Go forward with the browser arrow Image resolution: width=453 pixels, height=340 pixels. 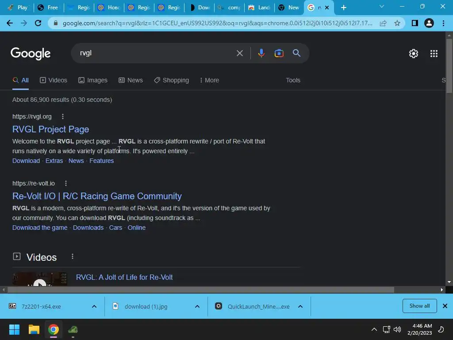coord(24,23)
